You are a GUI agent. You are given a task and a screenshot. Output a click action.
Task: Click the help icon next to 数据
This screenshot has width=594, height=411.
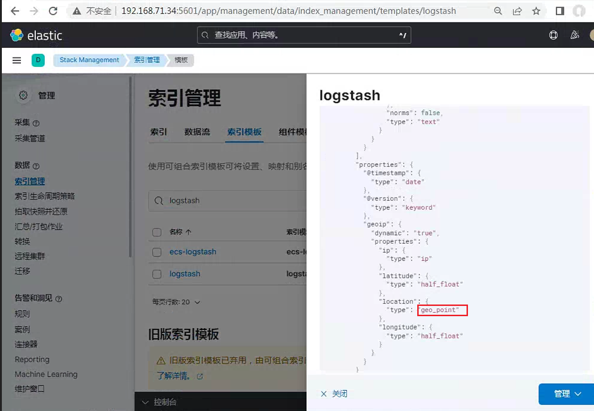point(36,166)
